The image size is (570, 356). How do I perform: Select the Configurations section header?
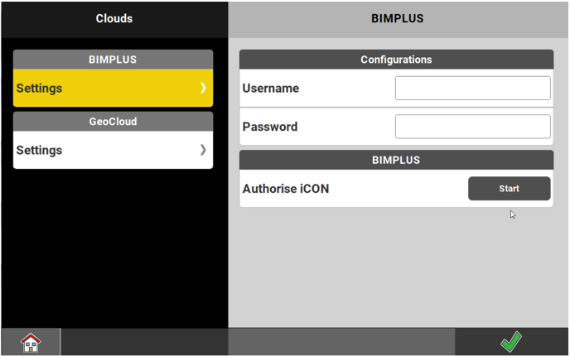point(396,60)
